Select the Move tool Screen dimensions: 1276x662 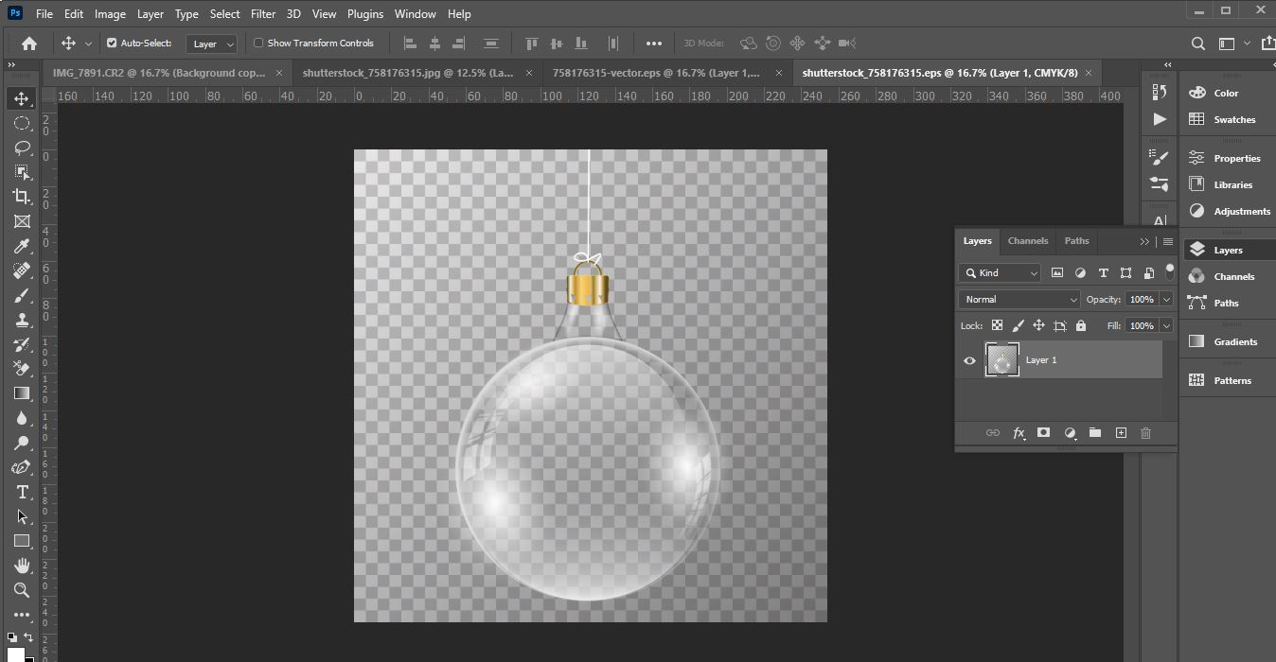[21, 97]
